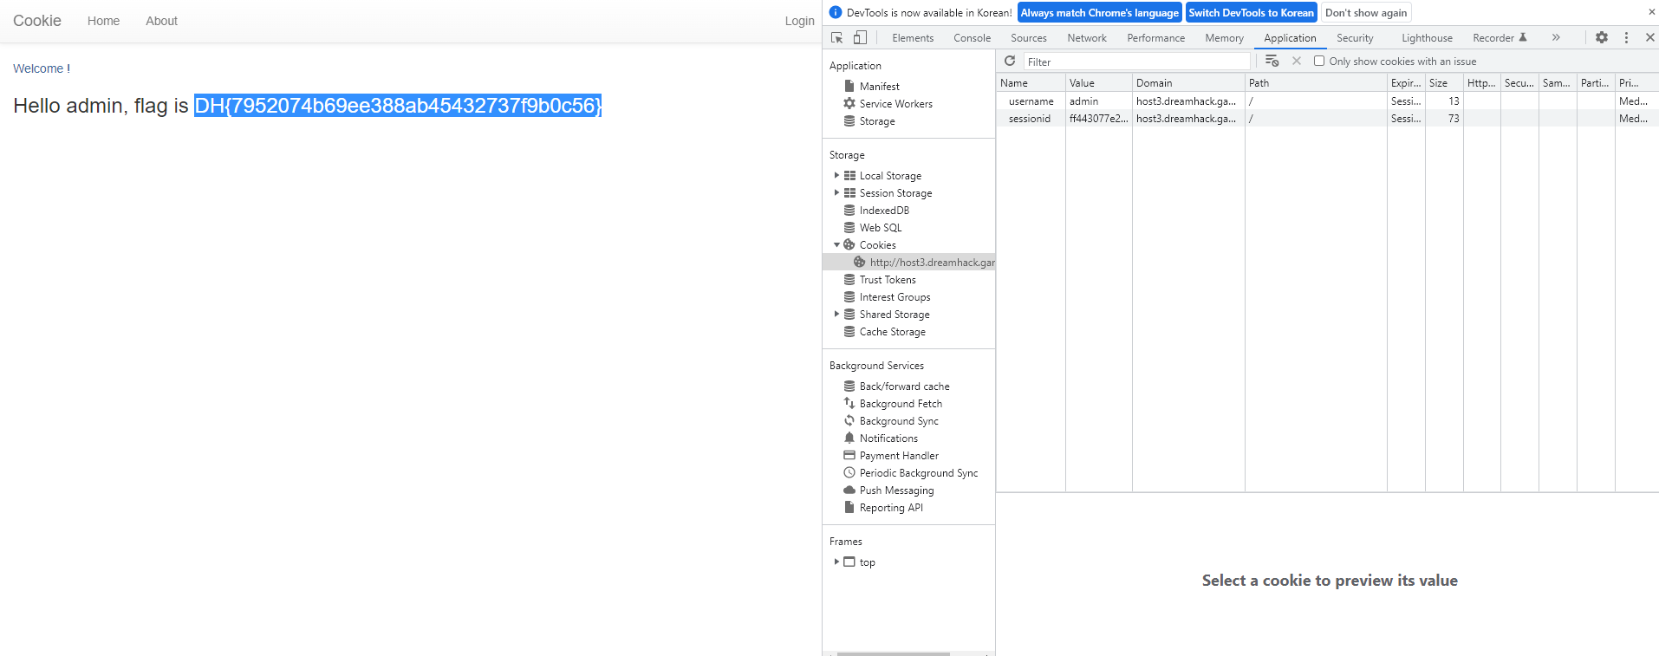The width and height of the screenshot is (1659, 656).
Task: Click the Manifest file icon
Action: point(849,86)
